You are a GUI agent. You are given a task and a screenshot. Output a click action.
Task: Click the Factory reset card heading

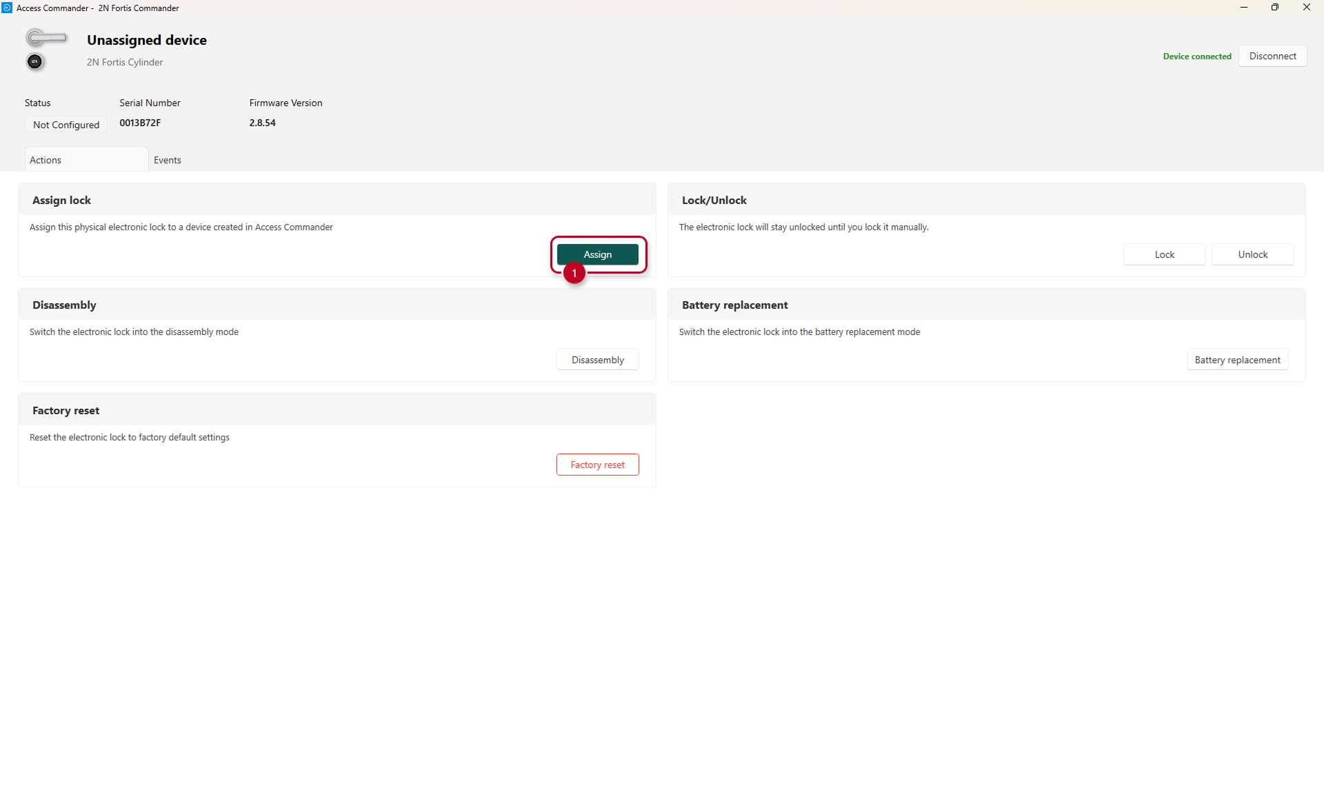pos(66,410)
